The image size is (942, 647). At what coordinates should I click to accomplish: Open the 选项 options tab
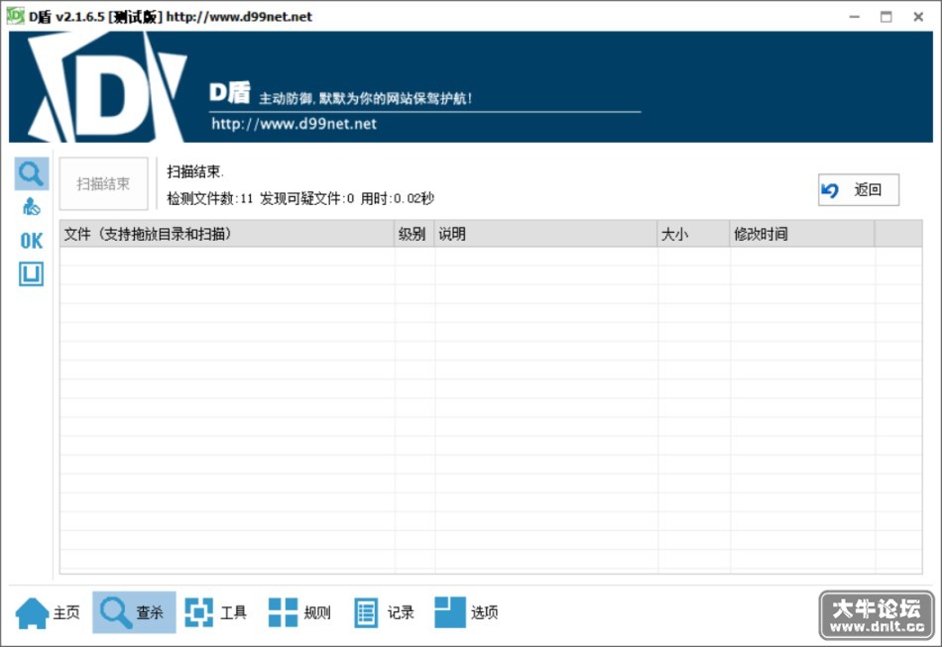(x=466, y=612)
